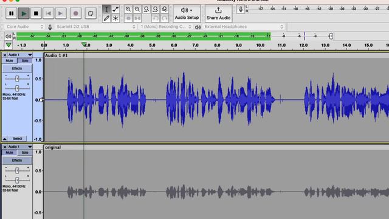389x219 pixels.
Task: Click the Silence audio selection icon
Action: click(137, 18)
